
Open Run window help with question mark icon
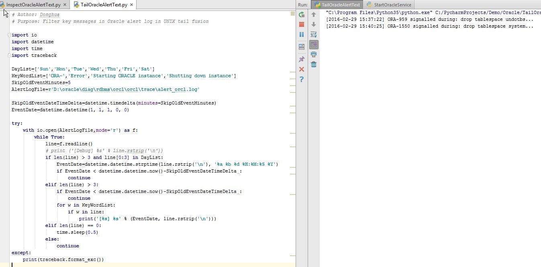(302, 79)
